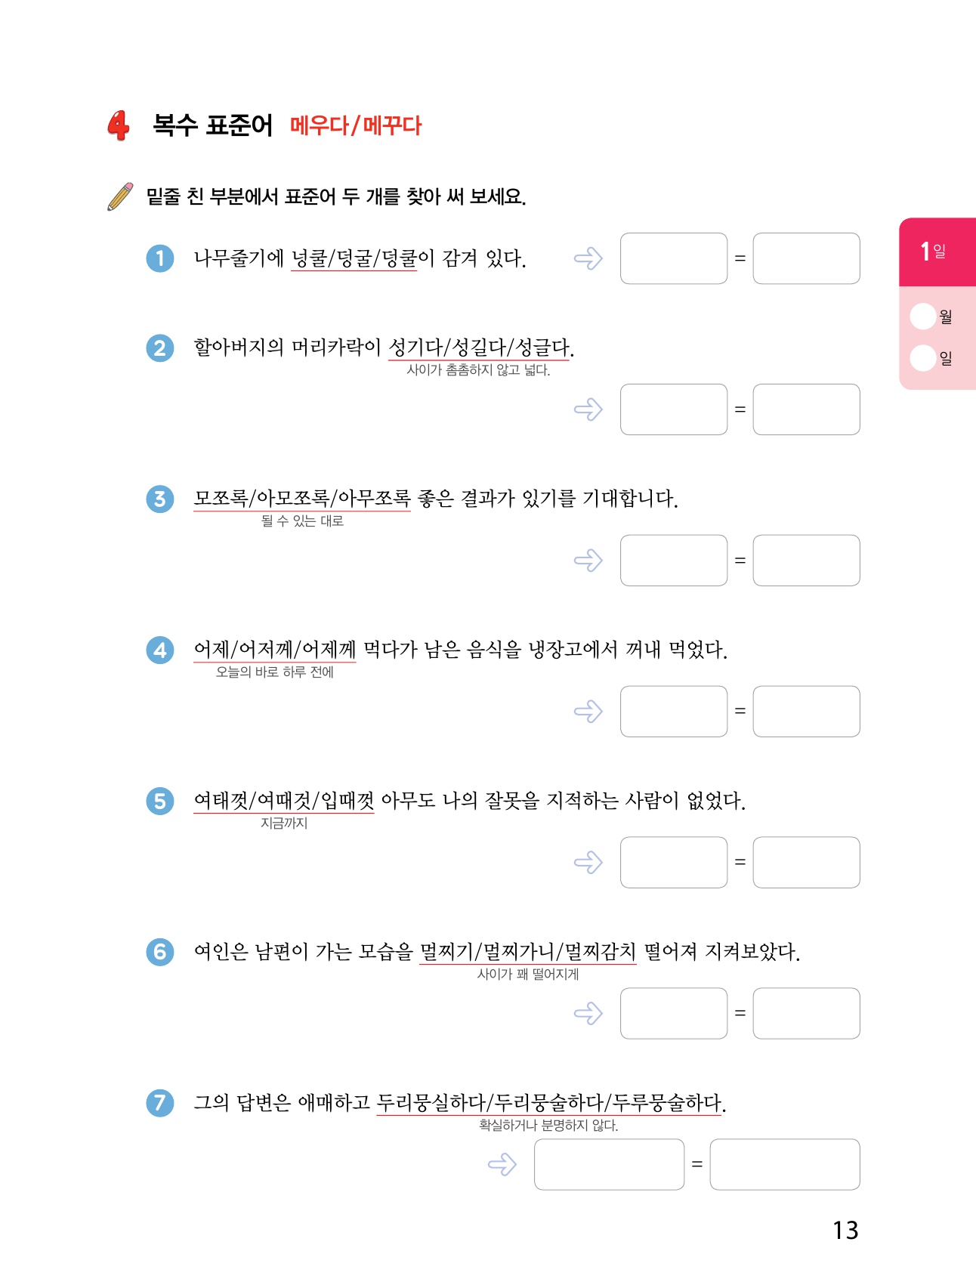Viewport: 976px width, 1285px height.
Task: Select the white circle next to 일
Action: click(923, 357)
